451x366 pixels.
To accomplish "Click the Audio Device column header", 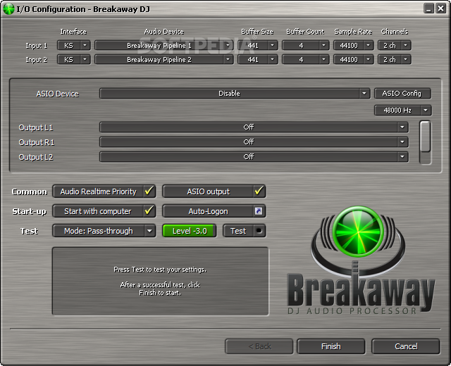I will click(164, 31).
